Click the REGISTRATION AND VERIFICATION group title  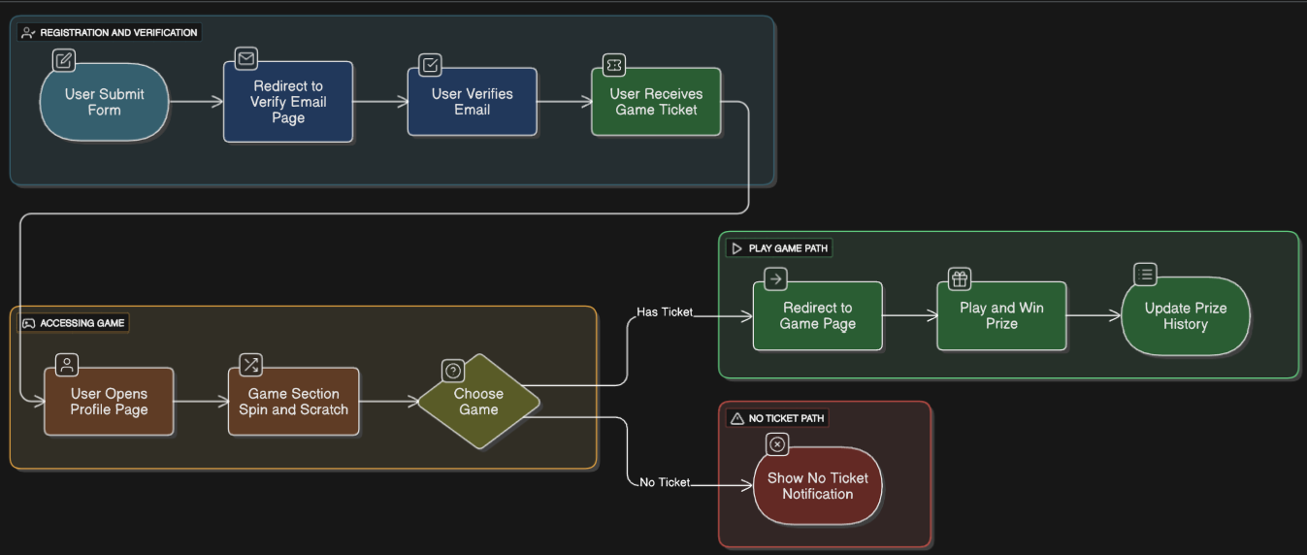[x=118, y=33]
